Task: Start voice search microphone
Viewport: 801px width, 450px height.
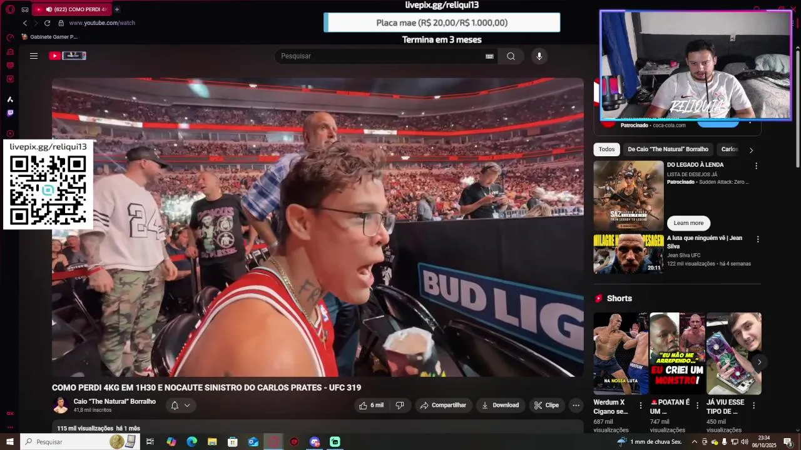Action: click(x=539, y=56)
